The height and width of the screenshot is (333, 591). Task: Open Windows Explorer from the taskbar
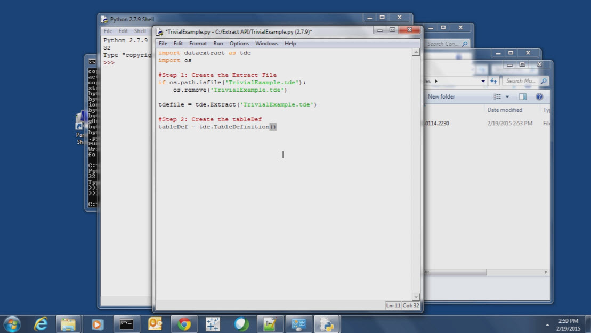[68, 324]
